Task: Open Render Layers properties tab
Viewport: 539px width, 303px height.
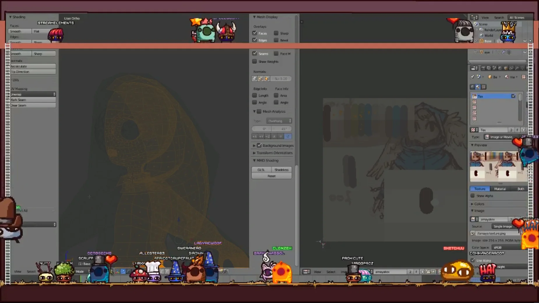Action: click(489, 68)
